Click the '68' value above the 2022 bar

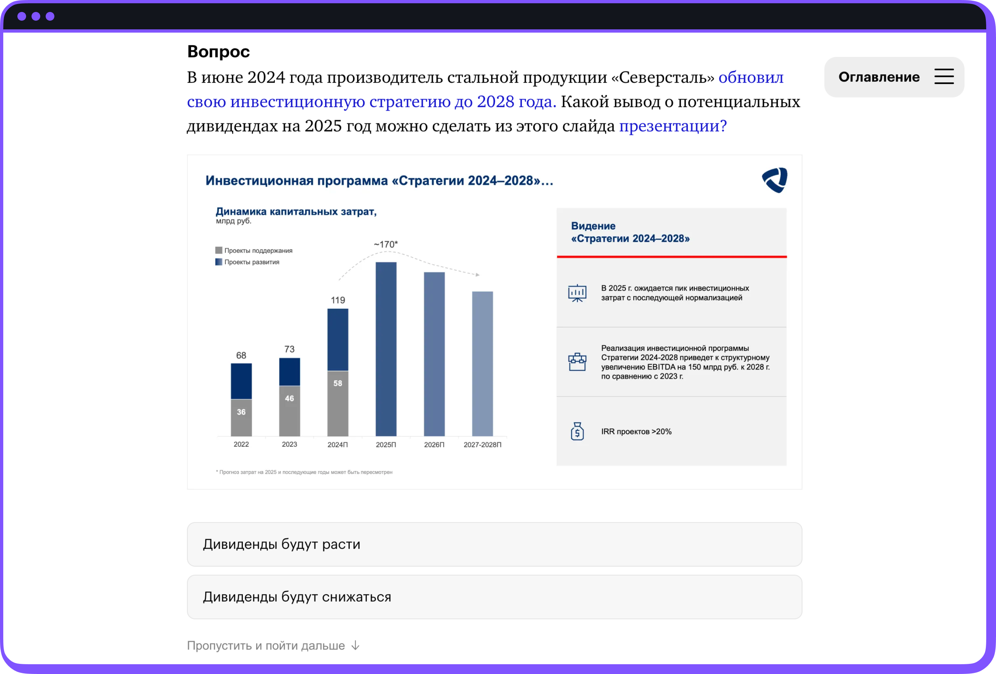tap(241, 355)
